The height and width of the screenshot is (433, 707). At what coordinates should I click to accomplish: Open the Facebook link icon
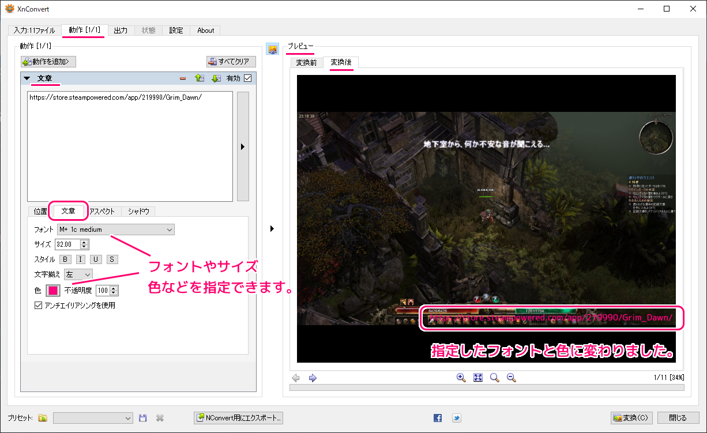[x=438, y=418]
